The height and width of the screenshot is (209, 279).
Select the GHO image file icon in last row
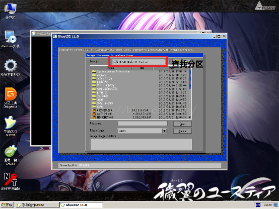[94, 117]
